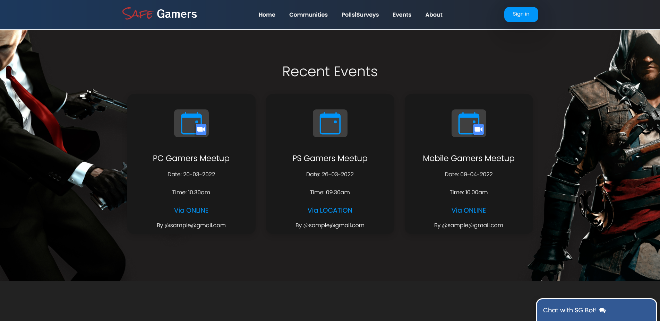The width and height of the screenshot is (660, 321).
Task: Open 'Via ONLINE' link on Mobile Gamers Meetup
Action: (469, 210)
